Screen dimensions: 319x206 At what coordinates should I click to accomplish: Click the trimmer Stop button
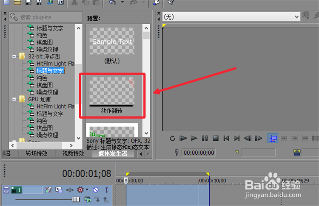216,139
